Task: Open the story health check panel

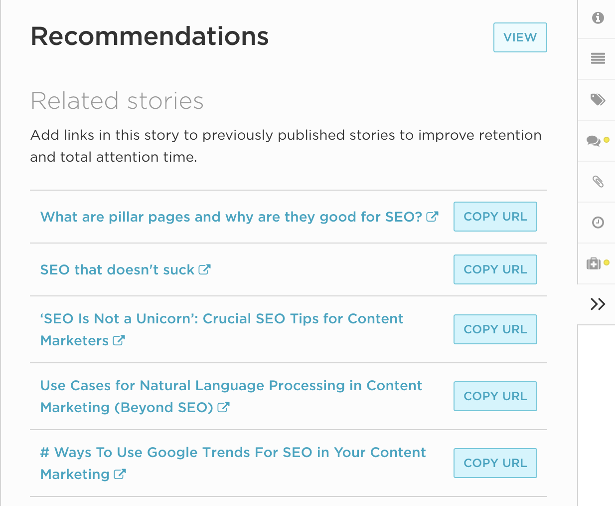Action: coord(594,263)
